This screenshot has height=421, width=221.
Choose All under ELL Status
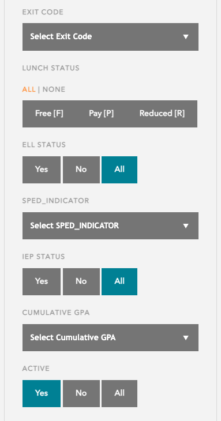(119, 170)
